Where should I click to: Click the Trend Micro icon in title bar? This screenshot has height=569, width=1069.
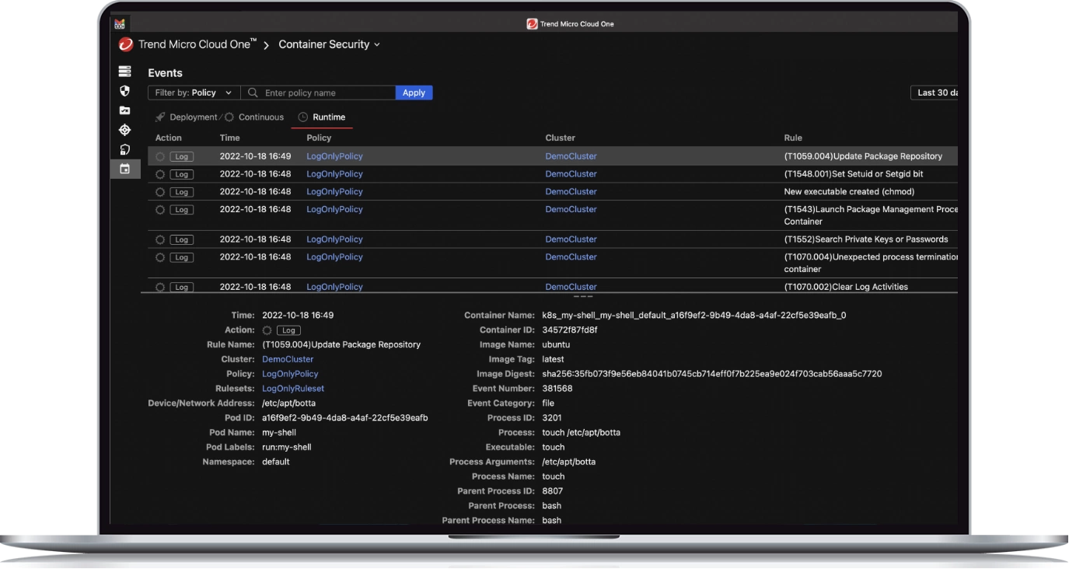(533, 24)
